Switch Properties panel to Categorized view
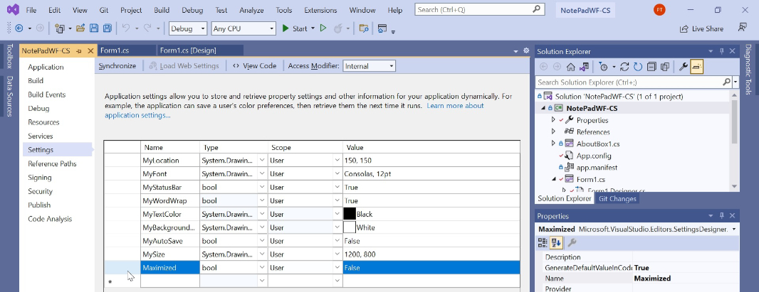Image resolution: width=759 pixels, height=292 pixels. click(x=542, y=242)
